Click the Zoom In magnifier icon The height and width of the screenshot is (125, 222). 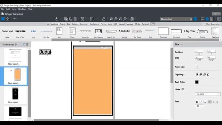pyautogui.click(x=116, y=19)
